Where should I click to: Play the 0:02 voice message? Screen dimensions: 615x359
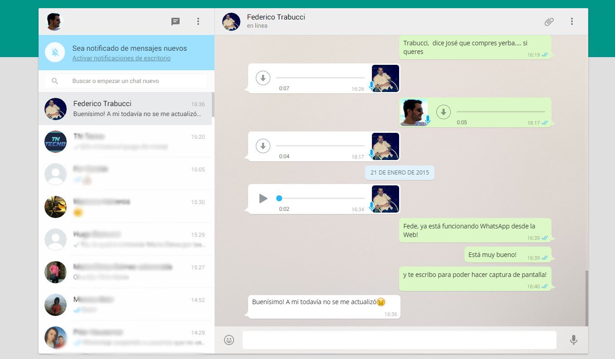click(263, 198)
